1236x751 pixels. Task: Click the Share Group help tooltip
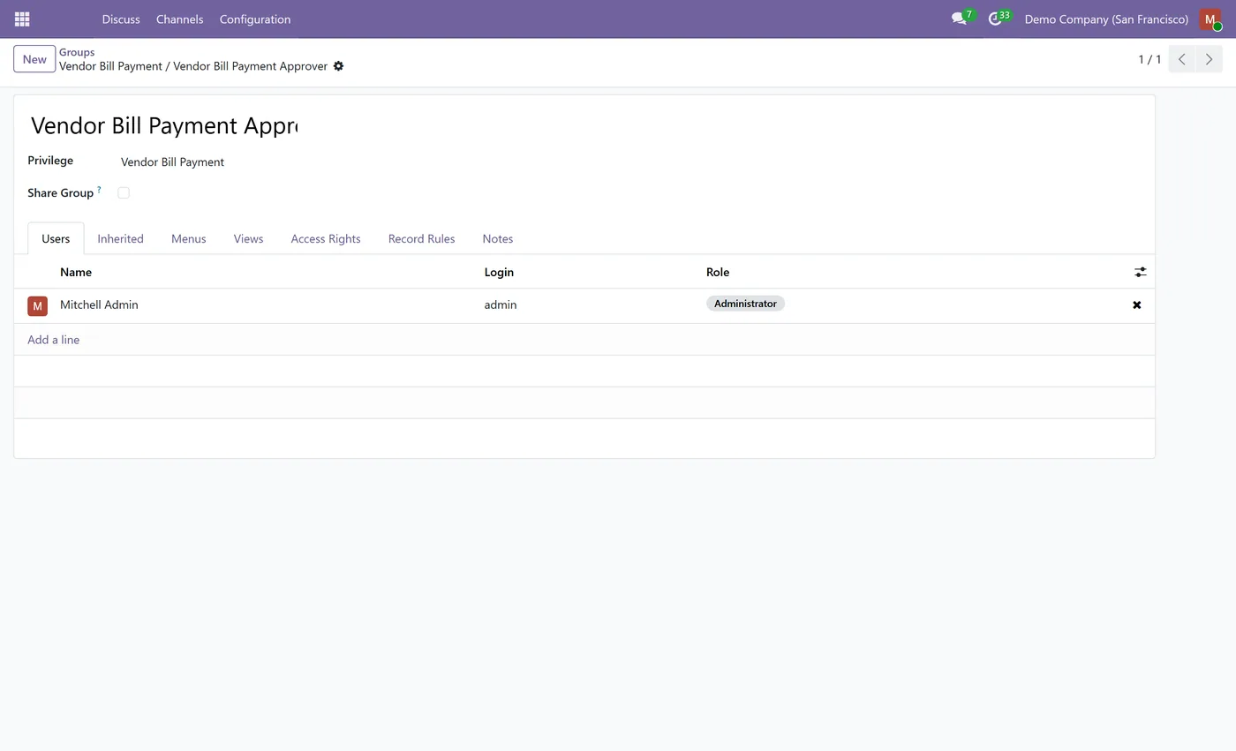pos(99,189)
